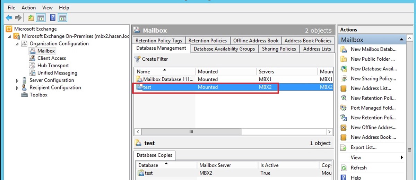
Task: Collapse the Mailbox actions section arrow
Action: (401, 40)
